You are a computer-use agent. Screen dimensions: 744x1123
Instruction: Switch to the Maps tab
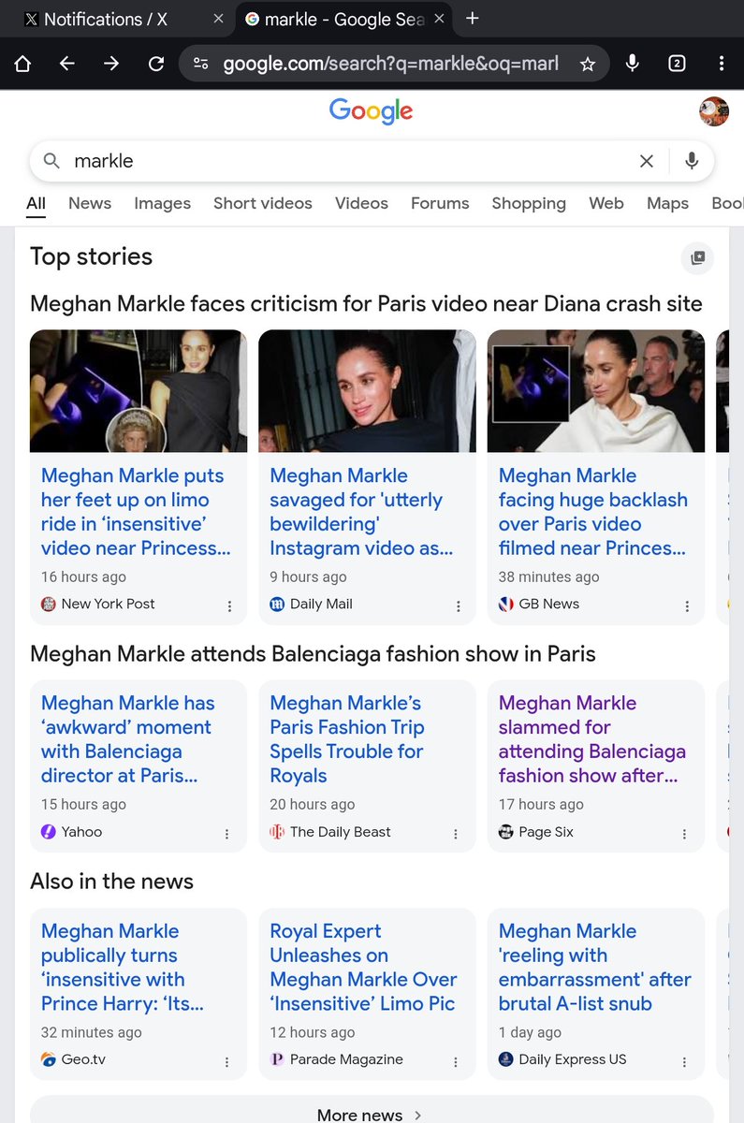[667, 203]
